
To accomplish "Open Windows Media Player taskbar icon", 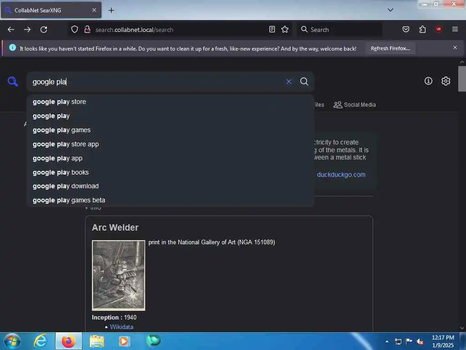I will pyautogui.click(x=125, y=341).
